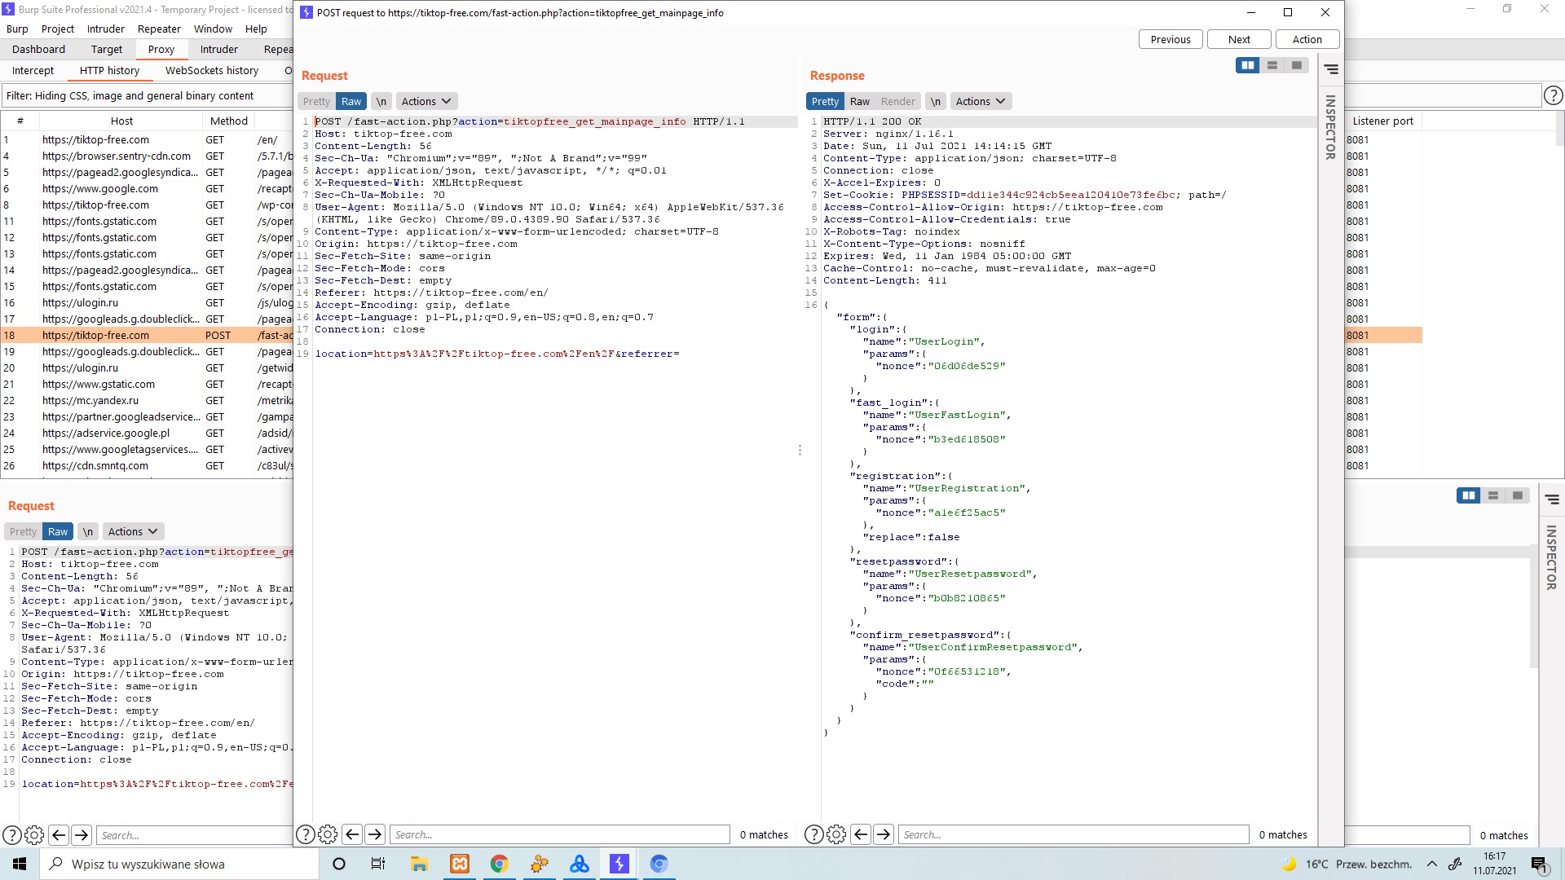Open the Burp menu

17,29
